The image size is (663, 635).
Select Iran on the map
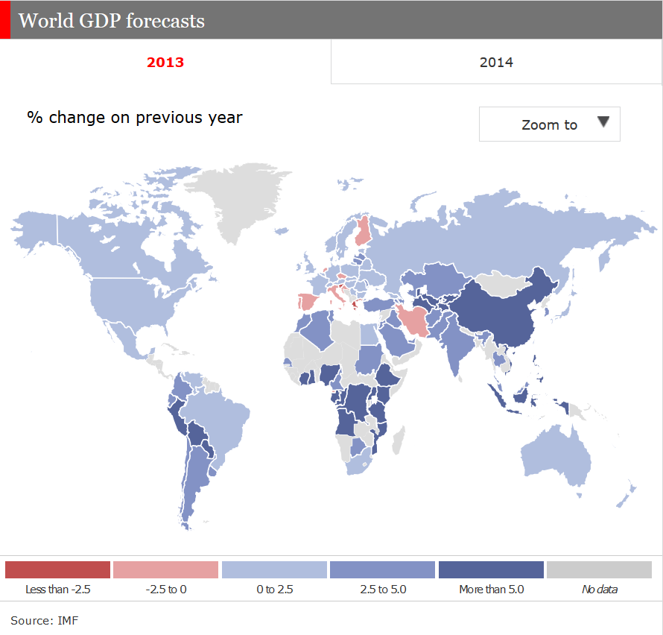(413, 320)
